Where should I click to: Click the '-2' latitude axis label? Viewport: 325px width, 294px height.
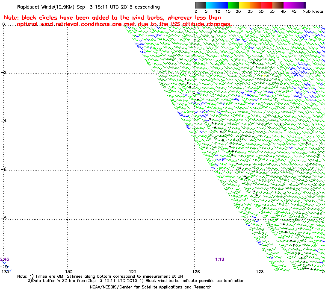4,72
